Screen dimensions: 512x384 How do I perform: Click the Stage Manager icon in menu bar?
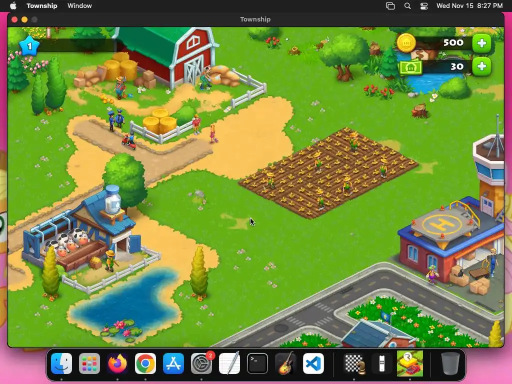click(390, 6)
